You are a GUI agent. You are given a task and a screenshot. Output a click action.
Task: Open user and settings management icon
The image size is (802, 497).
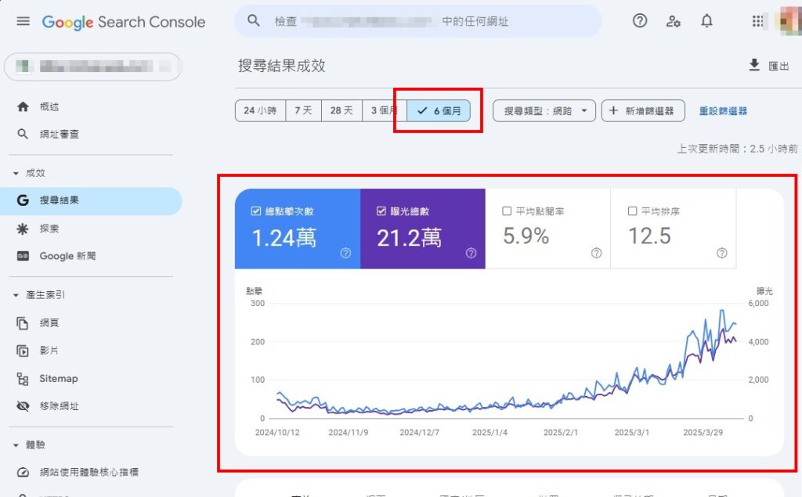tap(673, 21)
